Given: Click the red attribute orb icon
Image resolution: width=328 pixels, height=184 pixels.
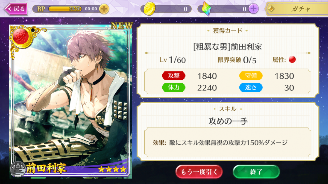Looking at the screenshot, I should point(292,60).
